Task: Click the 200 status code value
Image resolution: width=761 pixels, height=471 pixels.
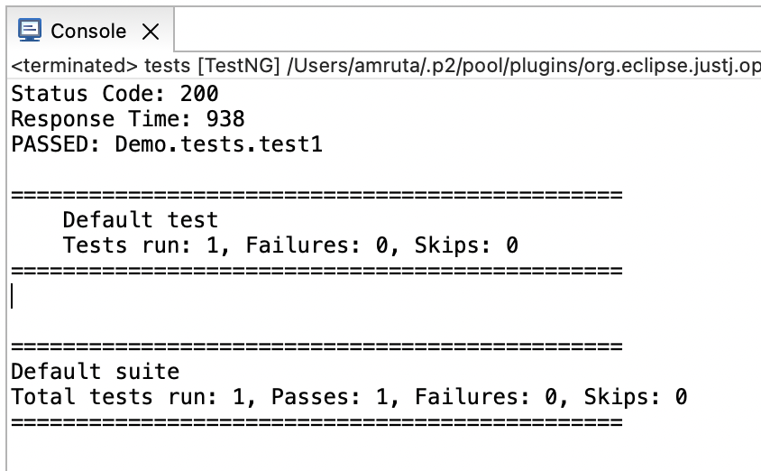Action: pyautogui.click(x=199, y=93)
